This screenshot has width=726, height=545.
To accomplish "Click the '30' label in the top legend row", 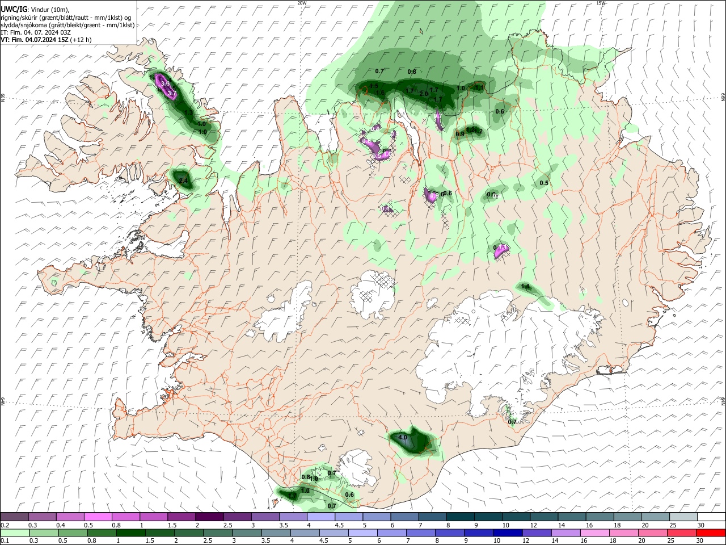I will point(701,525).
